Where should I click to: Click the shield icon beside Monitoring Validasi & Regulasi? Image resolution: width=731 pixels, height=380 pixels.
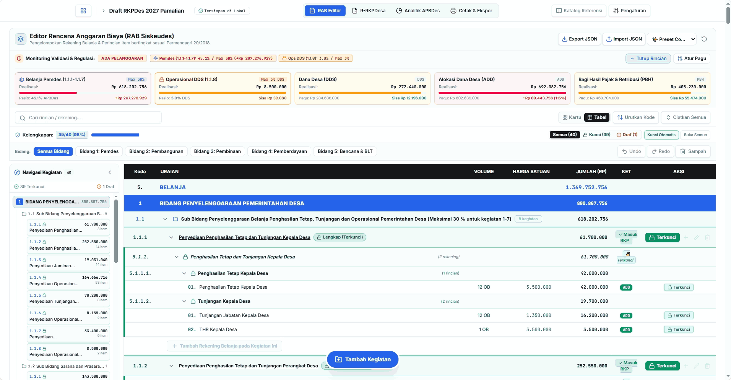coord(19,58)
